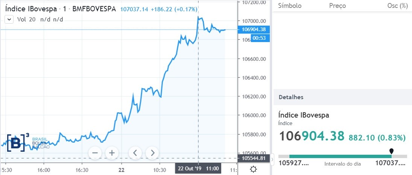
Task: Click the black pin on the day range bar
Action: point(391,151)
